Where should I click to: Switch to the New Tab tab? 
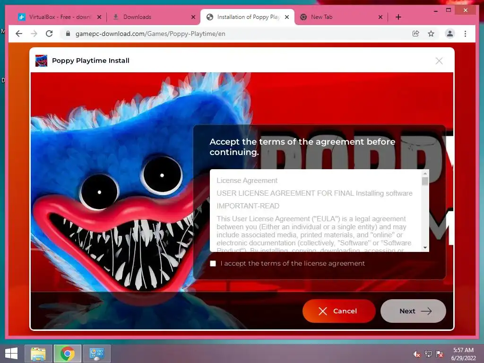(341, 17)
